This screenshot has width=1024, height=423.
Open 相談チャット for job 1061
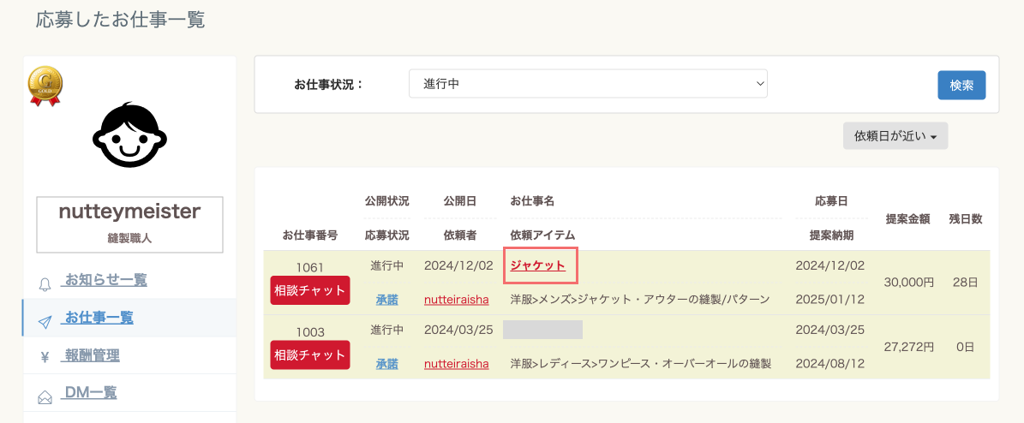[310, 290]
